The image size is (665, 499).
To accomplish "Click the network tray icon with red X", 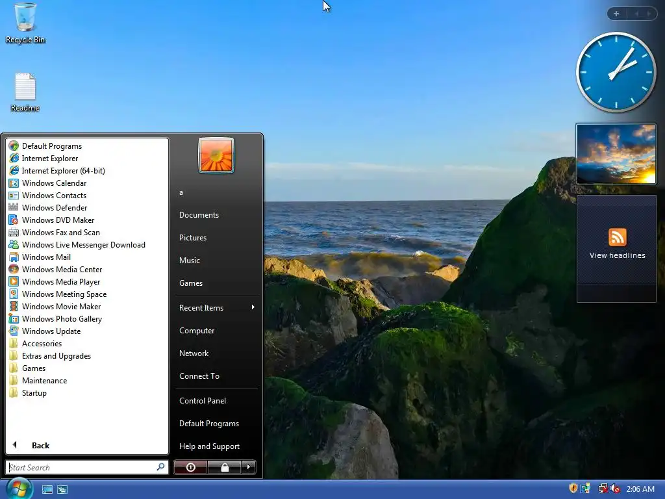I will tap(602, 489).
